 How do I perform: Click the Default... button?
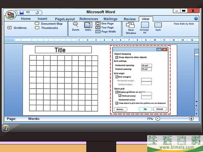tap(120, 109)
